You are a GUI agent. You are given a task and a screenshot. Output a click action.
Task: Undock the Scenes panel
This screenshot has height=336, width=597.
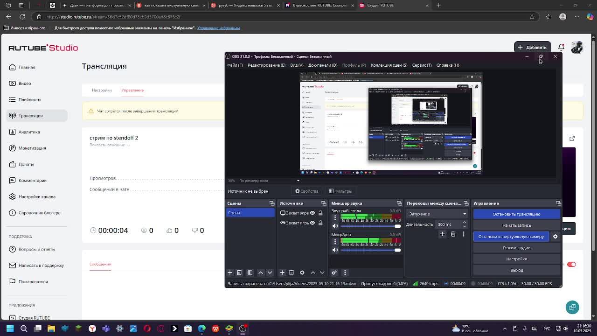pyautogui.click(x=272, y=203)
